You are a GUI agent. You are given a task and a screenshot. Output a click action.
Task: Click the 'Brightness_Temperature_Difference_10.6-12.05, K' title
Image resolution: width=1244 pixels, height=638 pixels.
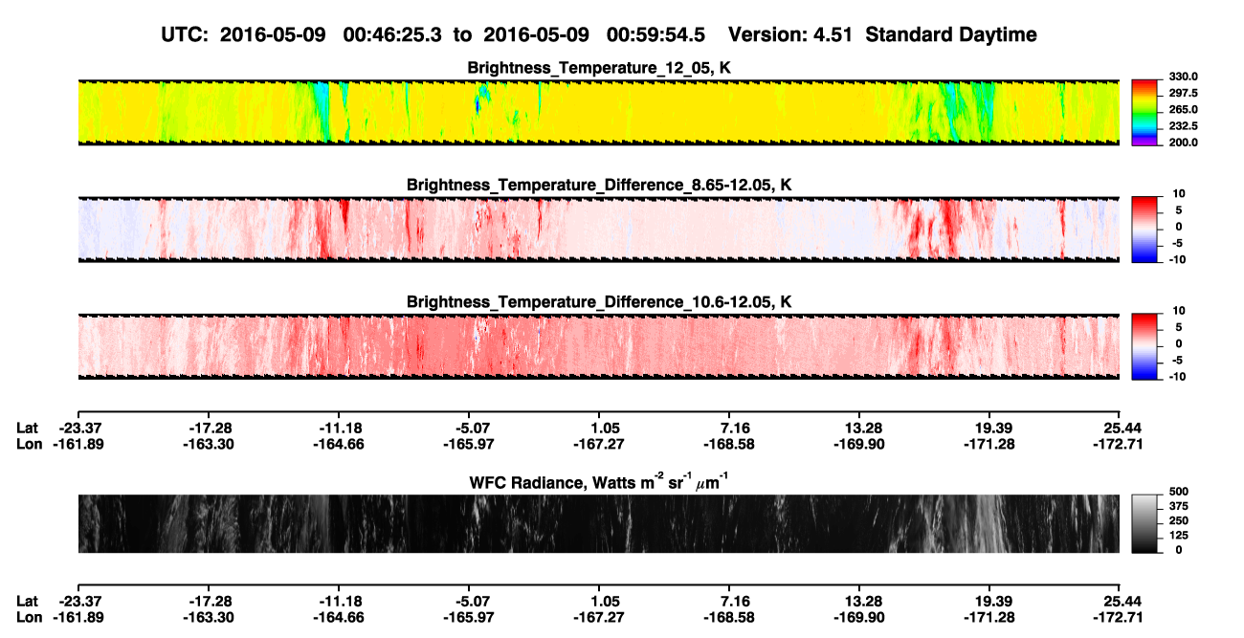(x=599, y=301)
